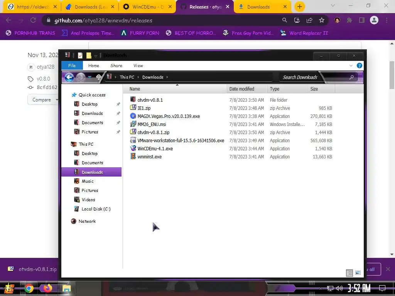
Task: Click Explorer's forward navigation arrow
Action: [x=81, y=77]
